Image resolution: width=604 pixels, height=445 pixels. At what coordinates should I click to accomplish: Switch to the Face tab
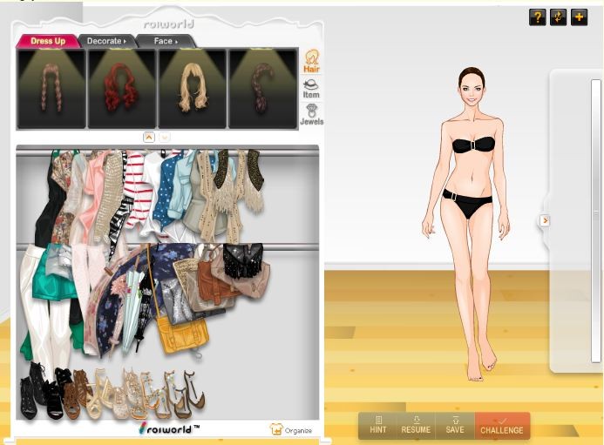pyautogui.click(x=164, y=41)
